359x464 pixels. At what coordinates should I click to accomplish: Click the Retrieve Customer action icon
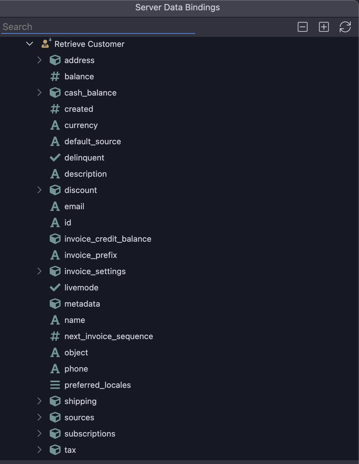(46, 44)
